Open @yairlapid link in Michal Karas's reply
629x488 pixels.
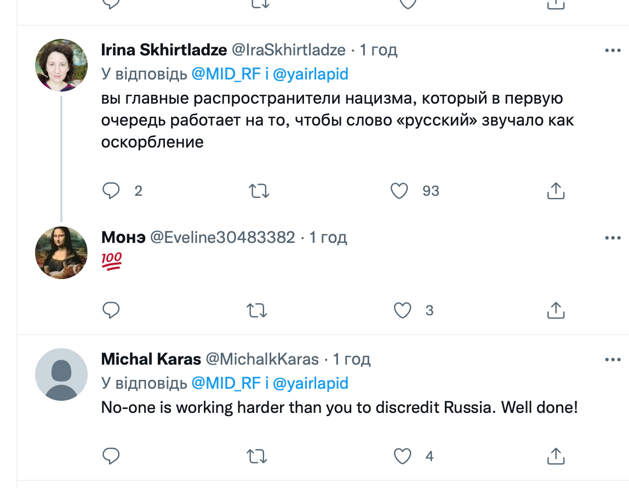point(310,383)
